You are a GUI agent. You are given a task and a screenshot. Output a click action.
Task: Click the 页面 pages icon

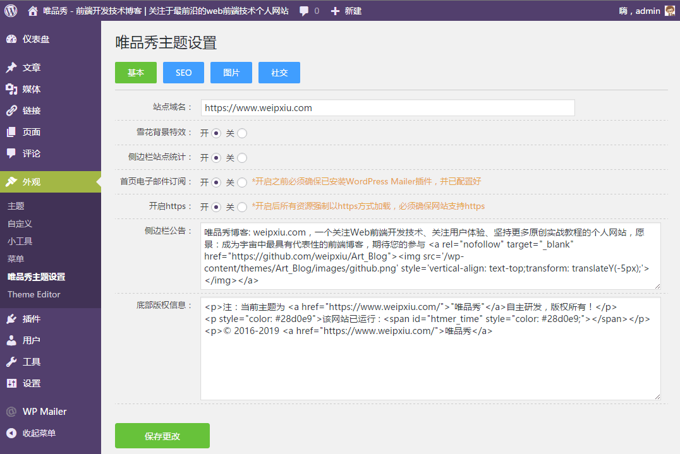[x=11, y=132]
